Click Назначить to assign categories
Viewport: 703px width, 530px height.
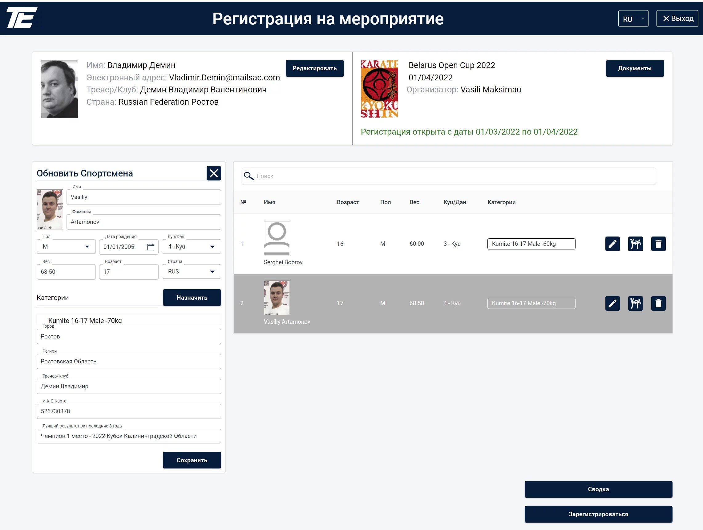(192, 297)
